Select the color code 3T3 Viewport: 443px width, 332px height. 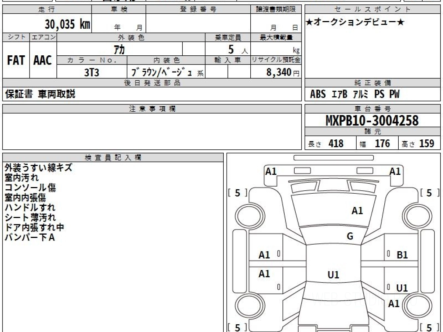coord(92,72)
